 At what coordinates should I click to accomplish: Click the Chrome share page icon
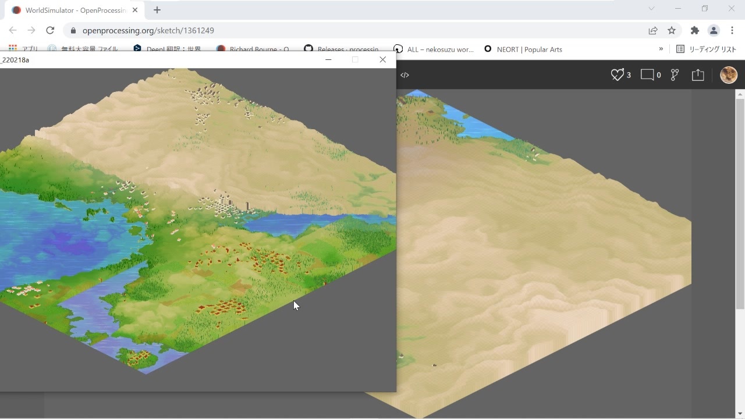[653, 30]
